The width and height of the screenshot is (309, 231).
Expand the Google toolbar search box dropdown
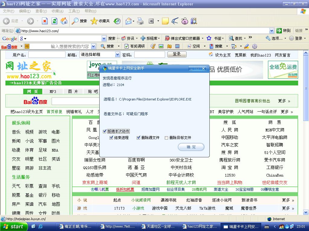pyautogui.click(x=104, y=38)
